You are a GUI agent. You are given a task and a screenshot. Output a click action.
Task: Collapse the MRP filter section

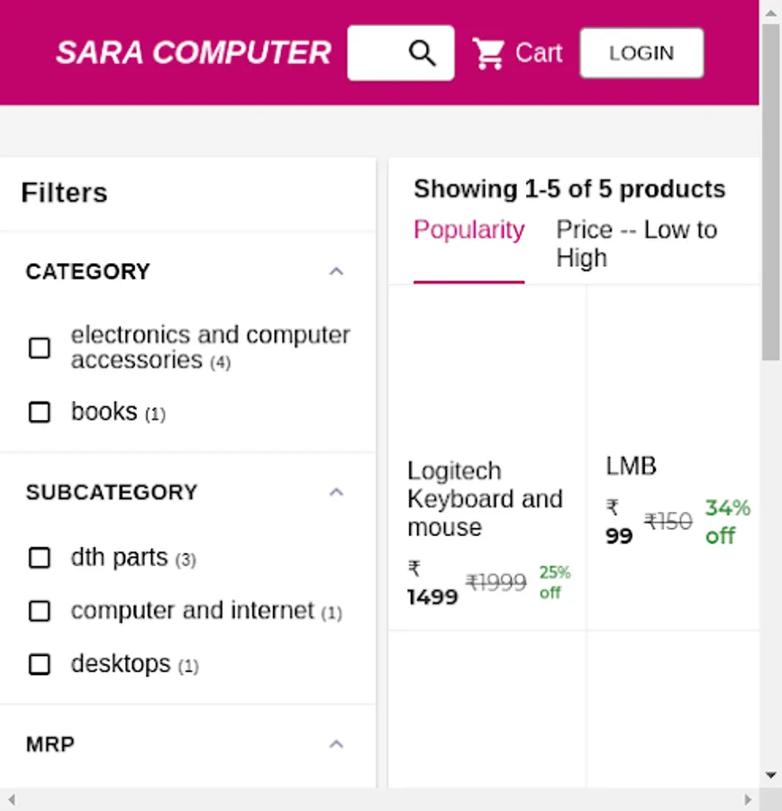point(336,744)
